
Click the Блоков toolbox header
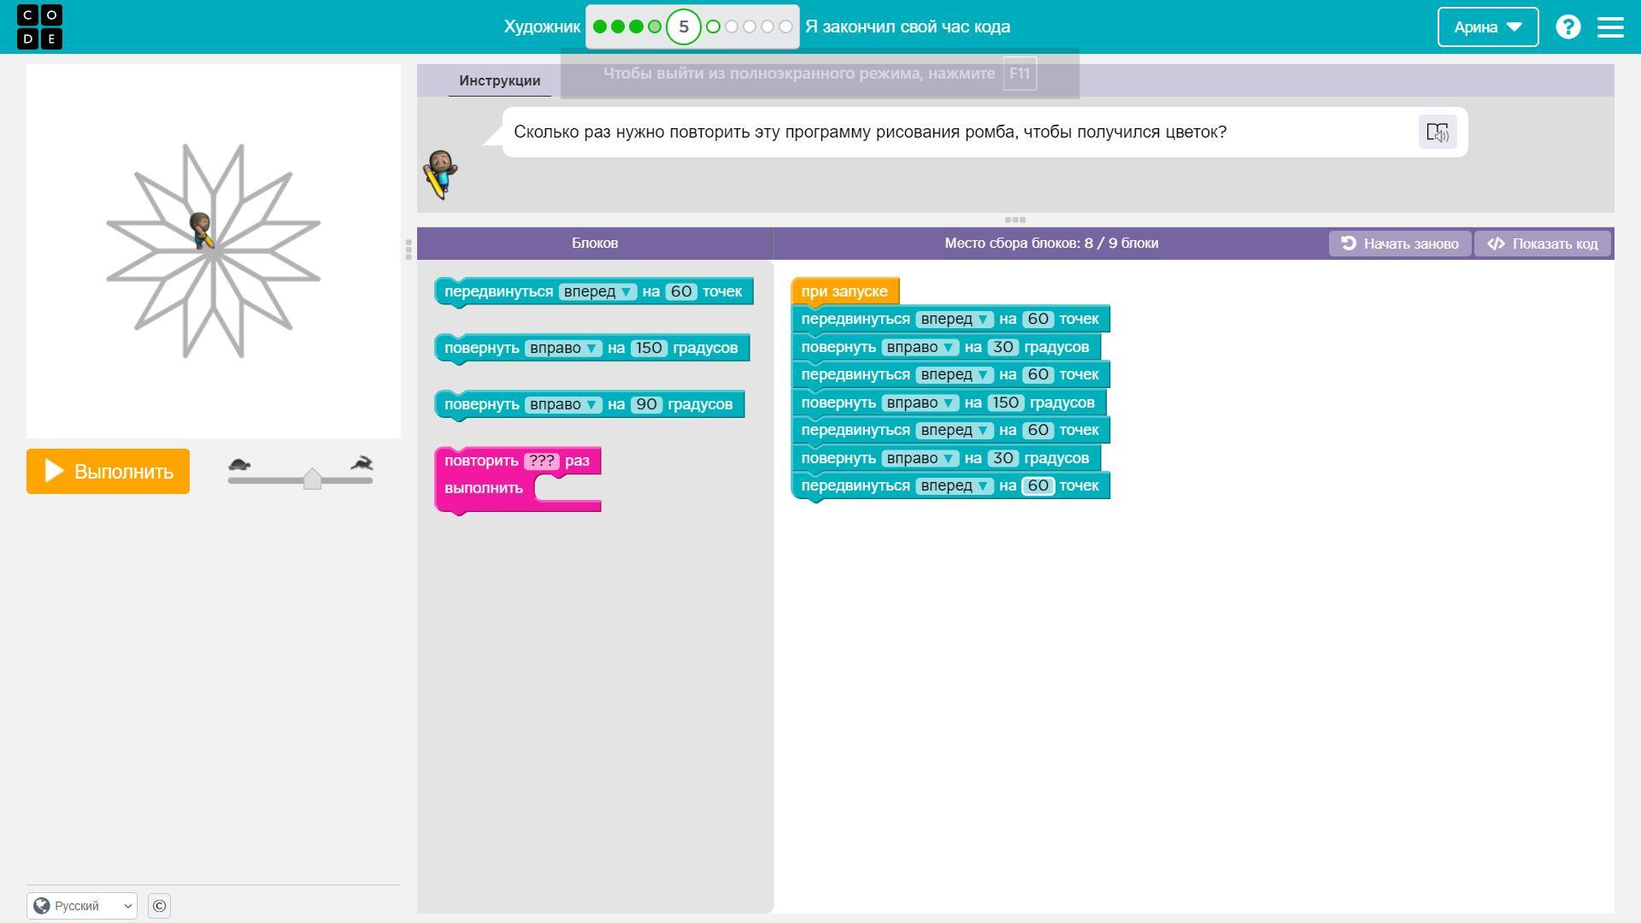coord(595,243)
